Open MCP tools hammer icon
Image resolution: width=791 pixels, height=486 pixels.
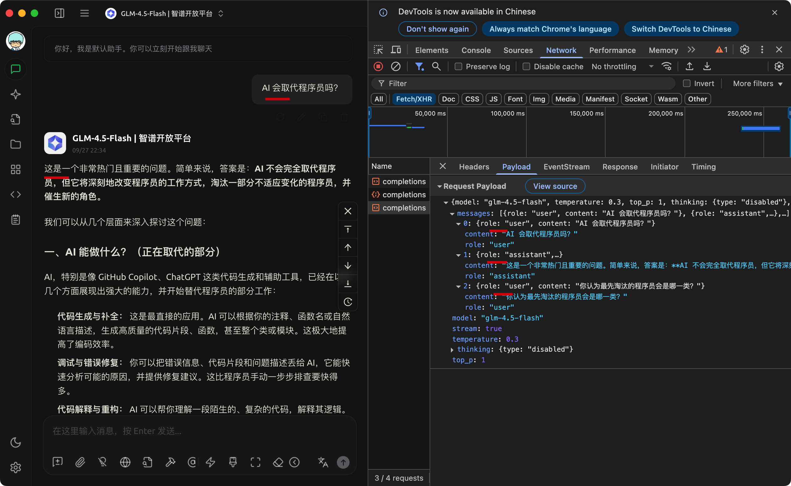[x=170, y=462]
